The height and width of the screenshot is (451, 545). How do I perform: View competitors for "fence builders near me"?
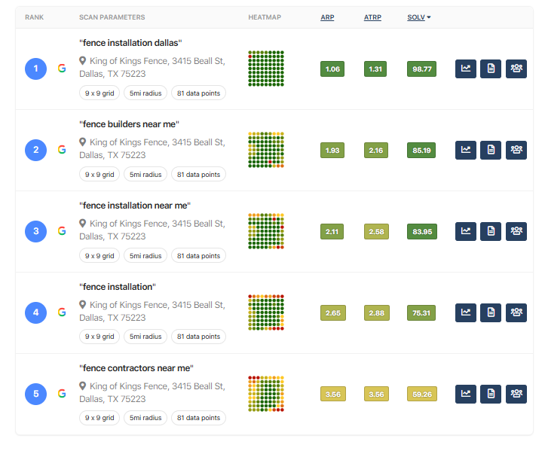click(516, 150)
